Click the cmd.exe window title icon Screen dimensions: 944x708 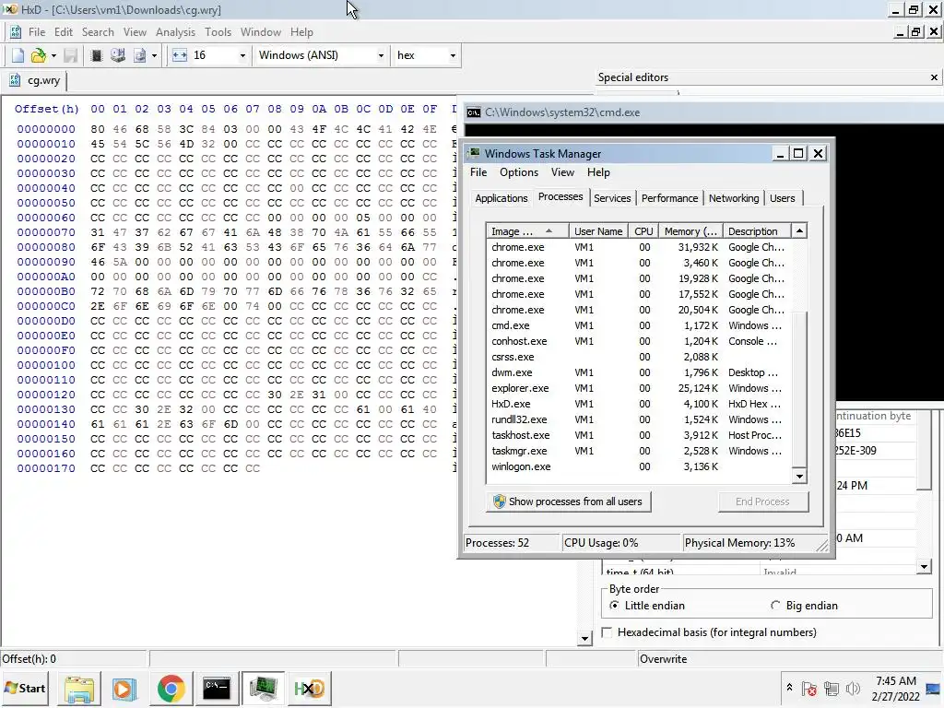pyautogui.click(x=474, y=112)
